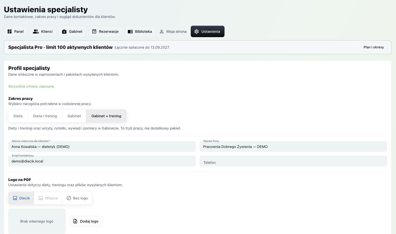
Task: Select the Gabinet + trening scope
Action: (106, 116)
